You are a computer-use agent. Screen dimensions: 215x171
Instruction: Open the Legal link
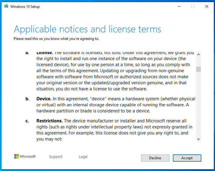(x=83, y=156)
